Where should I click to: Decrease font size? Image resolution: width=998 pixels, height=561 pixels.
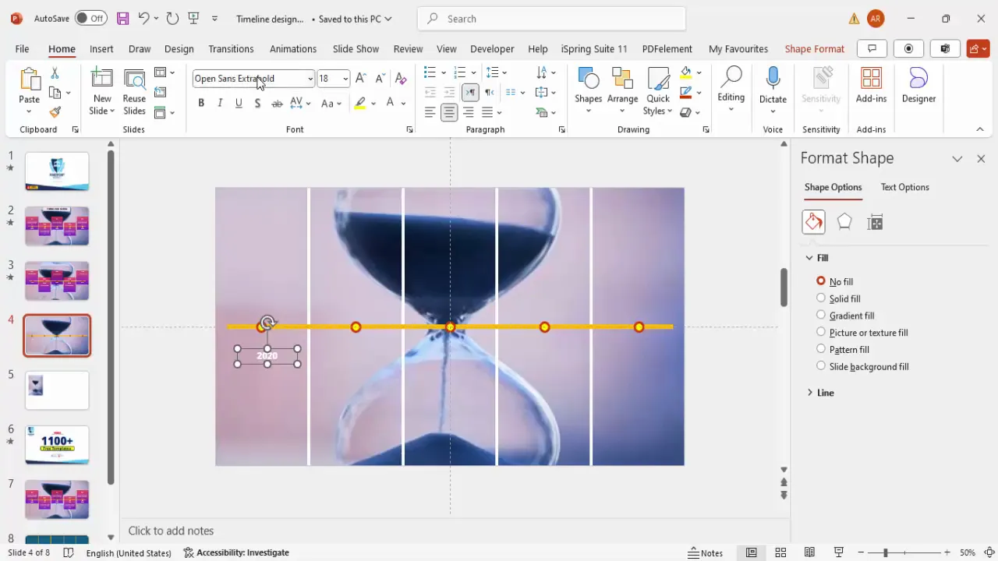click(380, 78)
